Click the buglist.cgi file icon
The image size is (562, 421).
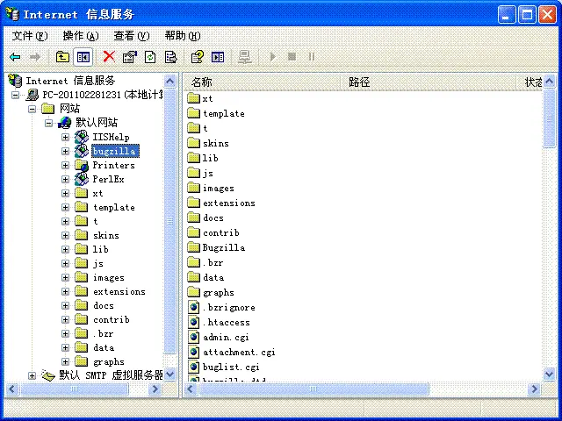[194, 367]
